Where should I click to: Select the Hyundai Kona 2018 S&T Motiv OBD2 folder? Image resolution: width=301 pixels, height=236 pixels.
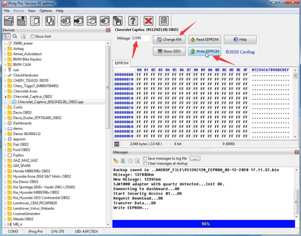[x=42, y=176]
